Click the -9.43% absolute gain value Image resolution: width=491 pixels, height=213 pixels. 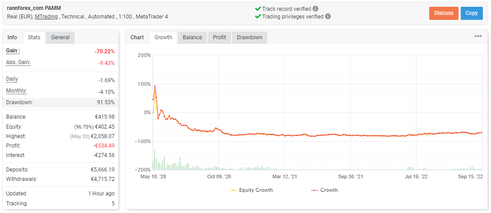tap(106, 63)
